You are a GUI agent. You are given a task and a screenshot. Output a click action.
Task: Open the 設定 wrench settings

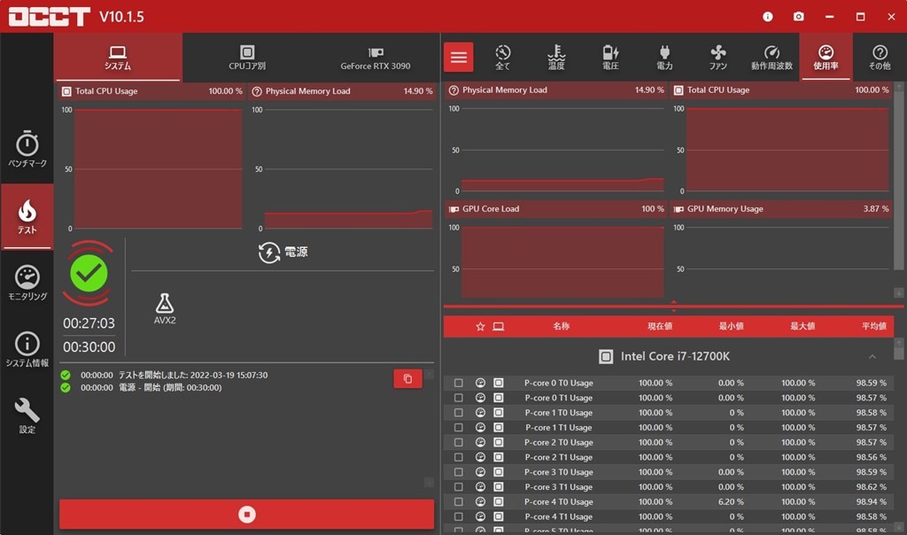(27, 415)
